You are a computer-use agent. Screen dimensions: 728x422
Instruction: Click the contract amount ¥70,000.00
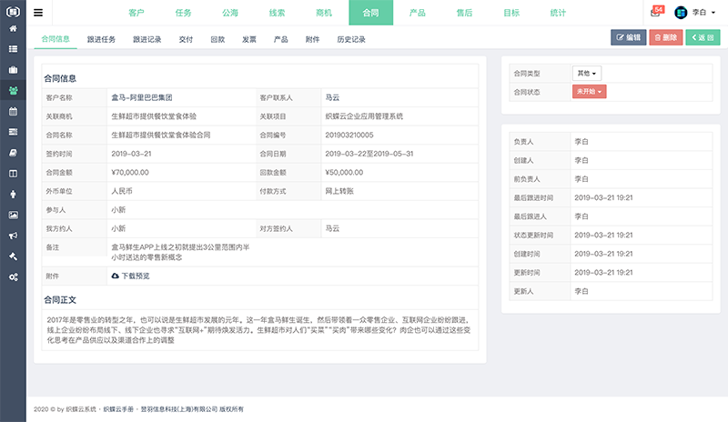coord(130,172)
